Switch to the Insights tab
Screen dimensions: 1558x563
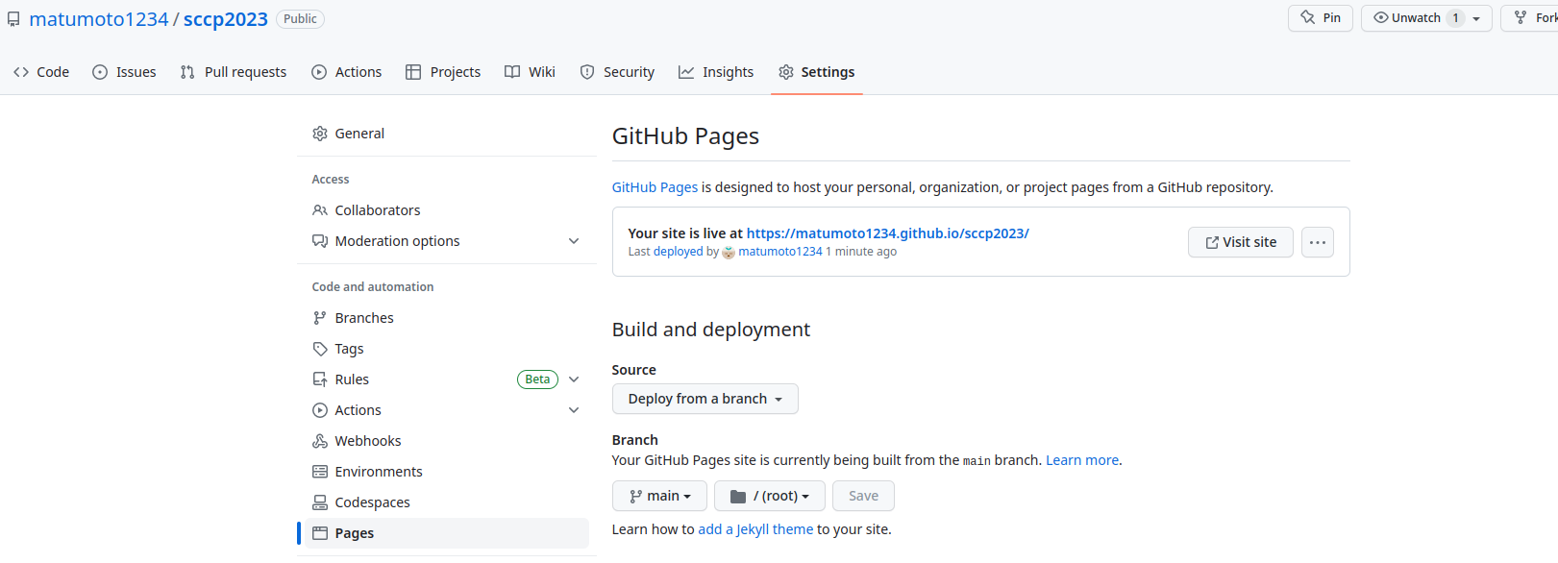(x=716, y=72)
